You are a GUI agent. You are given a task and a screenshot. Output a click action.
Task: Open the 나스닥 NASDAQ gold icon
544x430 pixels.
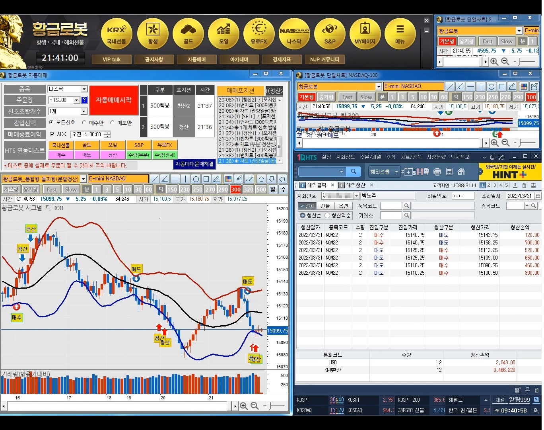point(294,34)
